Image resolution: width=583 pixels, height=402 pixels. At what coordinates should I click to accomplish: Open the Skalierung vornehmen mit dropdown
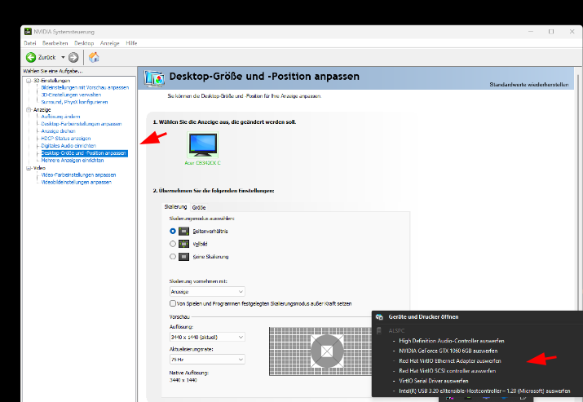207,292
